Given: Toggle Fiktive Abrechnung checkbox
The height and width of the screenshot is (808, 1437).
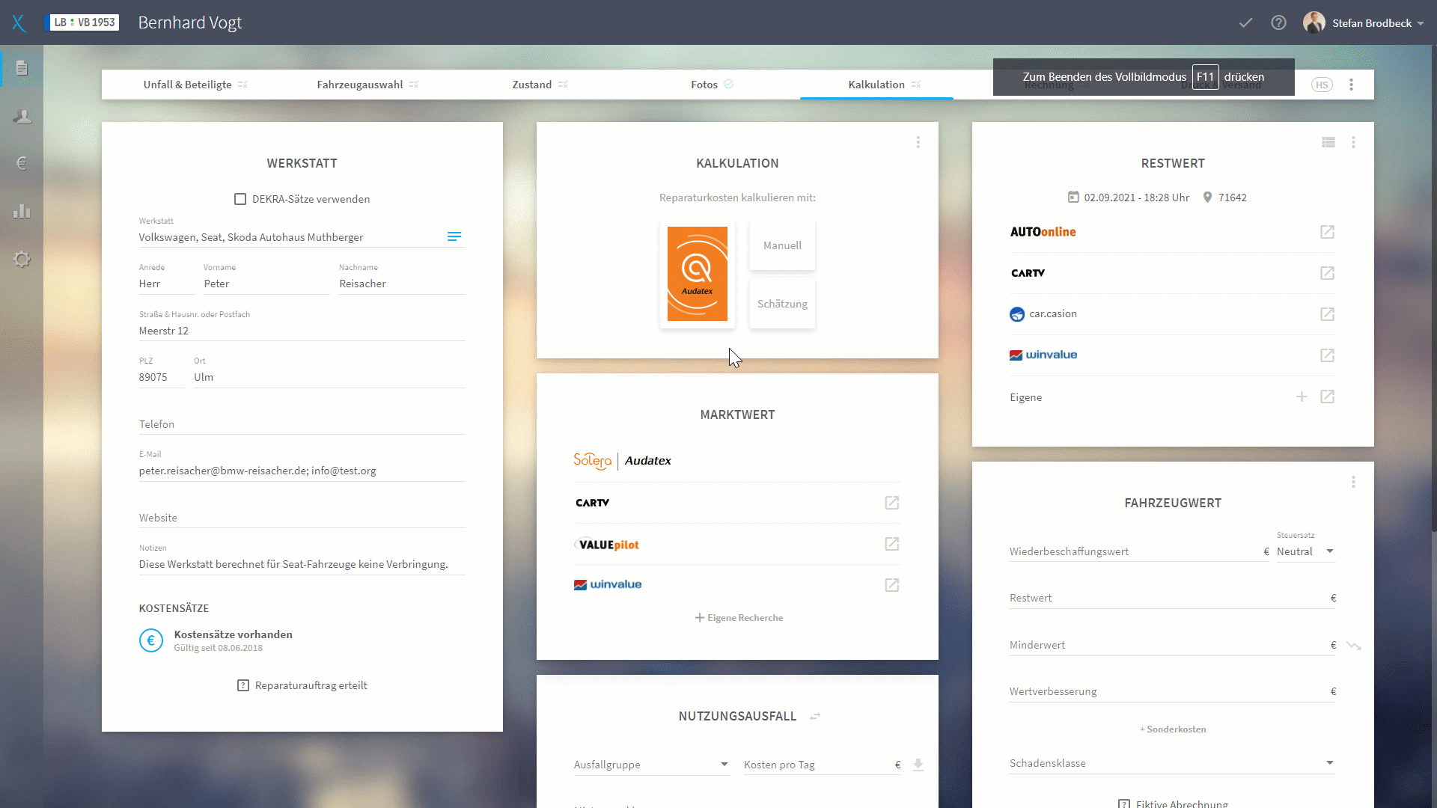Looking at the screenshot, I should pos(1124,804).
